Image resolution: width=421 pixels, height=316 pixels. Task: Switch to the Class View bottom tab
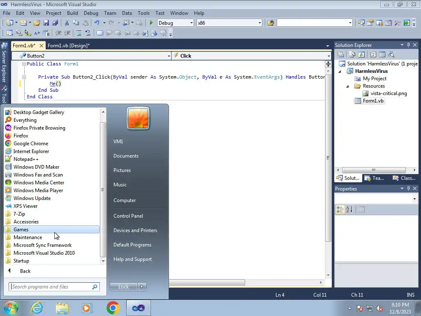coord(404,178)
